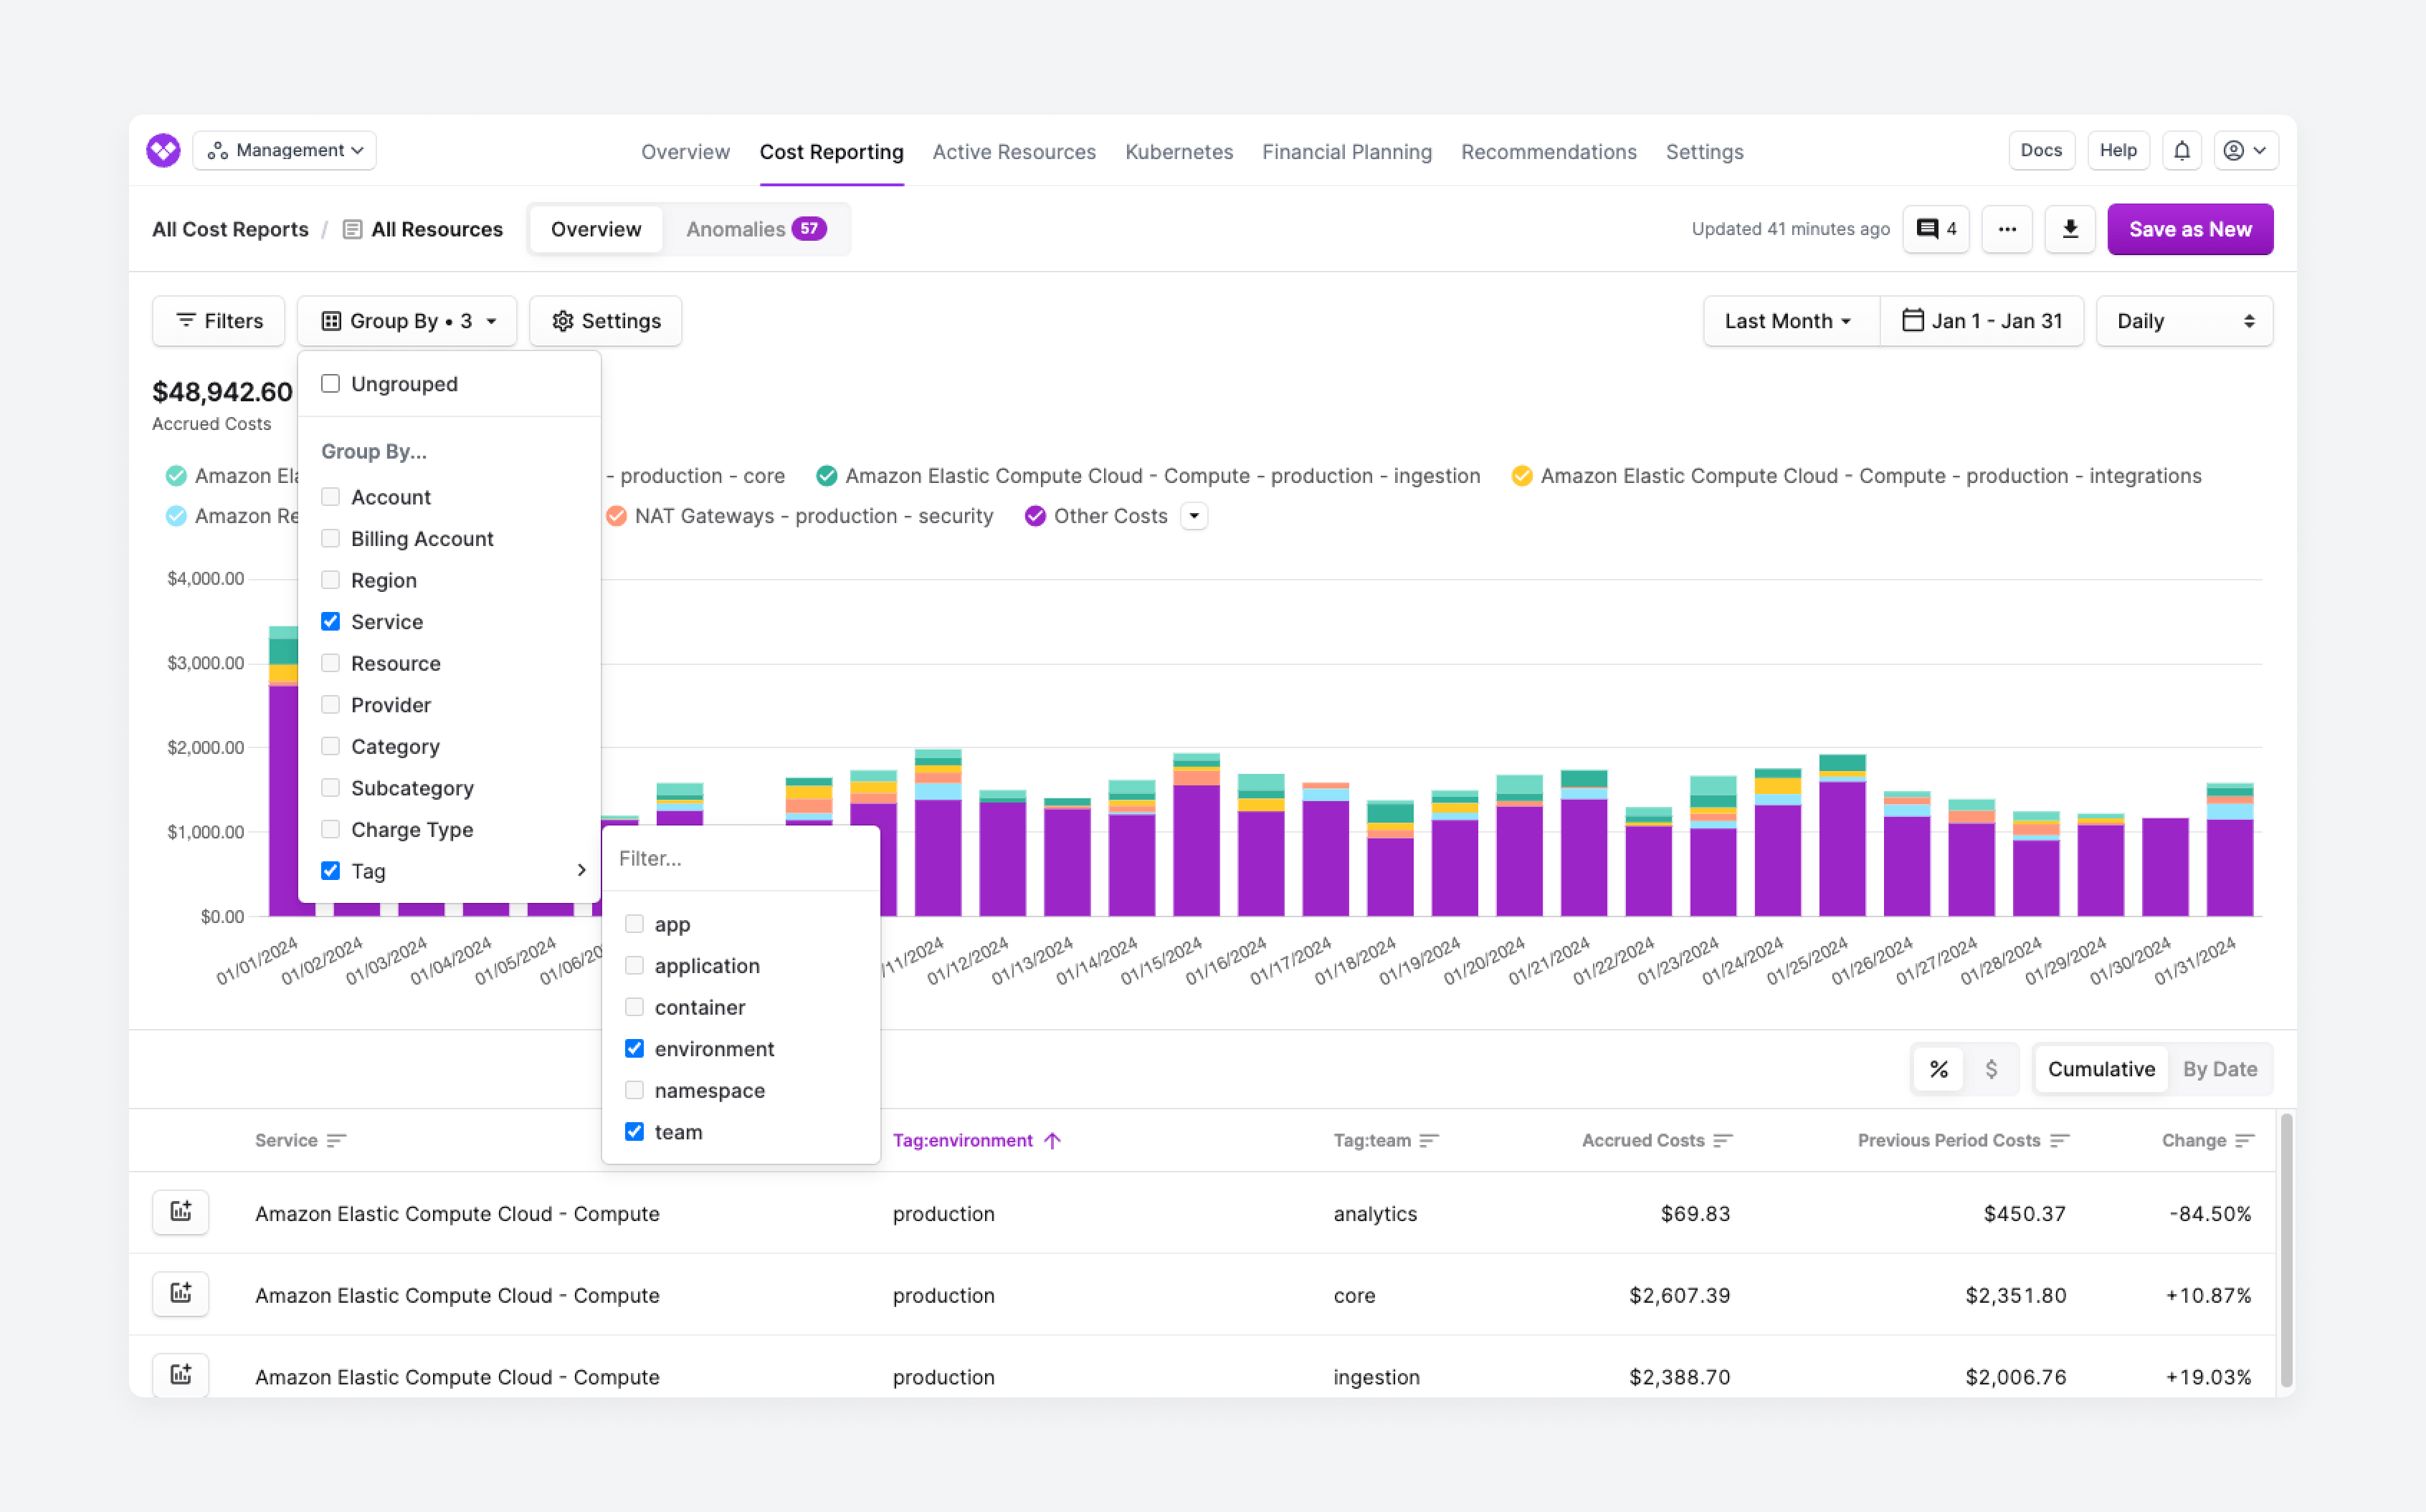Select percent view icon in table
Viewport: 2426px width, 1512px height.
click(x=1938, y=1069)
